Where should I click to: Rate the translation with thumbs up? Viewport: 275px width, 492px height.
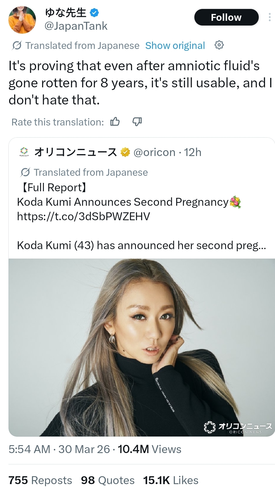pos(115,122)
